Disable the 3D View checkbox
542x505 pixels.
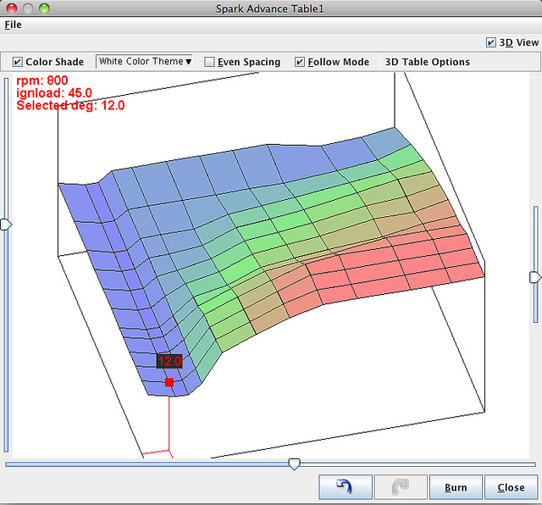[x=491, y=42]
